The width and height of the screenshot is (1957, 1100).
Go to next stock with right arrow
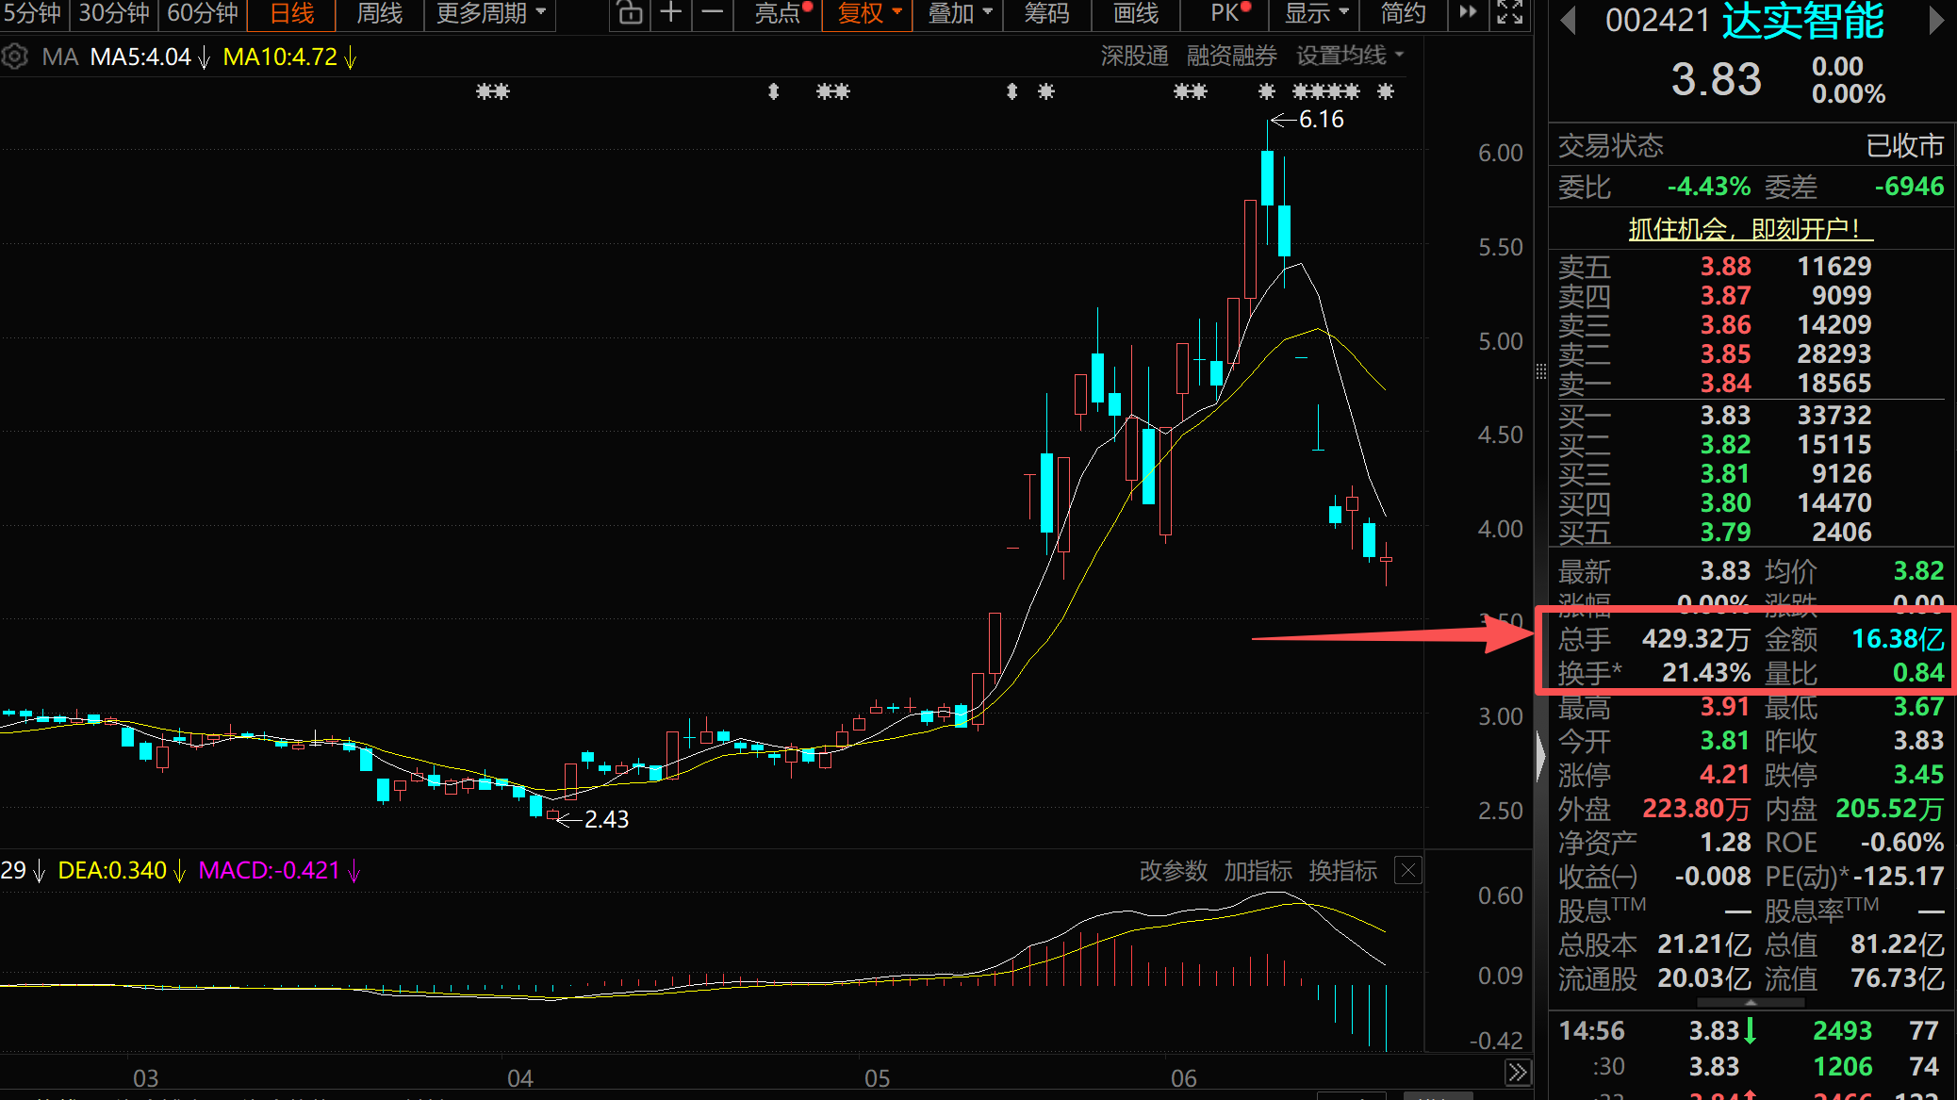1936,20
